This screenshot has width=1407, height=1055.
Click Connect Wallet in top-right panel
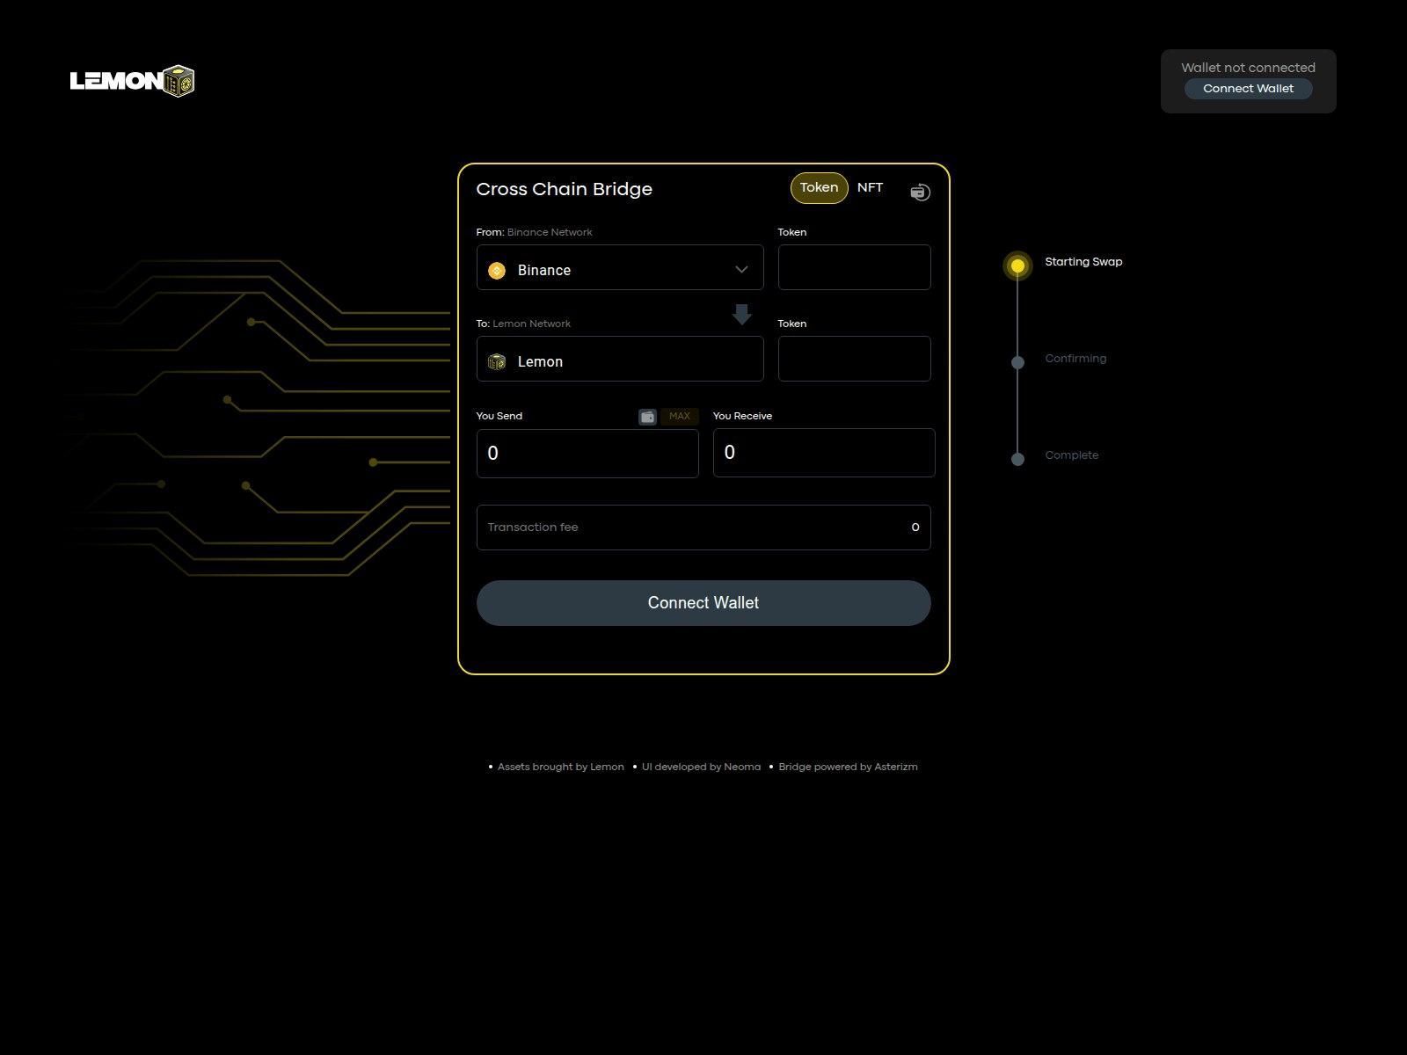point(1248,89)
